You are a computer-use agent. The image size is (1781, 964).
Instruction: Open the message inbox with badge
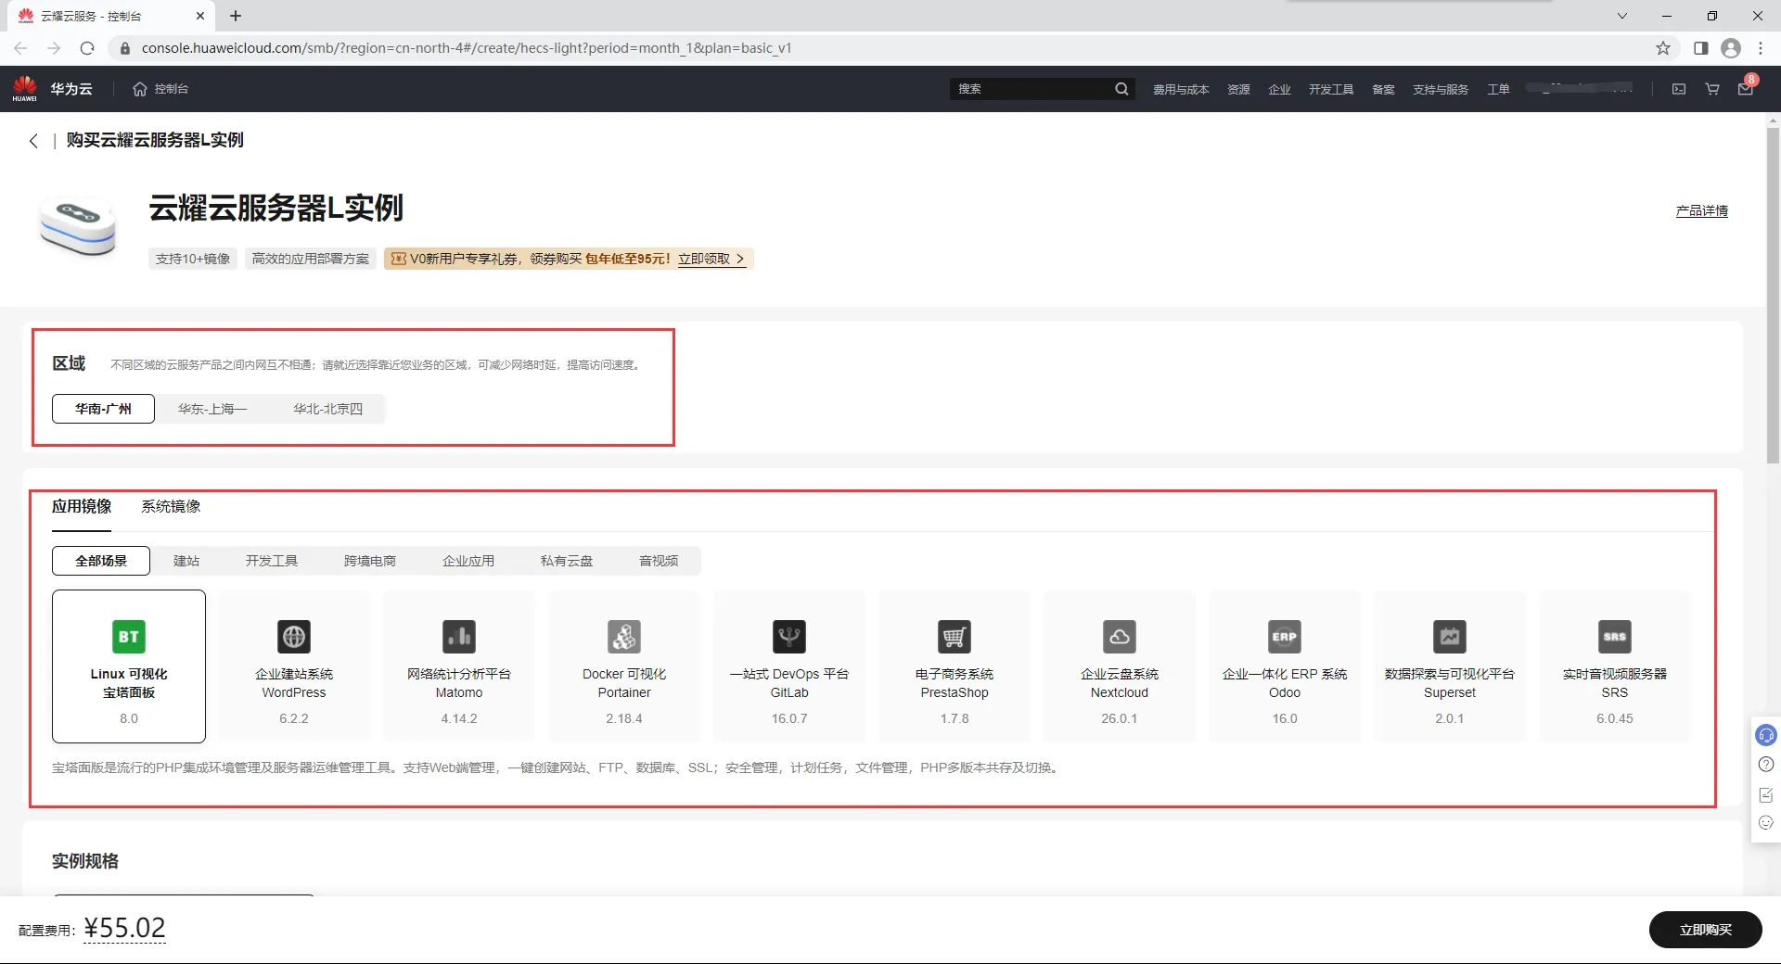1746,87
